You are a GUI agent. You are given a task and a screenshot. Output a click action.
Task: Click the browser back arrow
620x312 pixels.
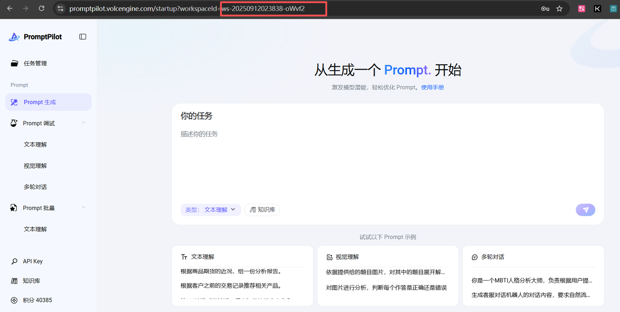coord(10,8)
